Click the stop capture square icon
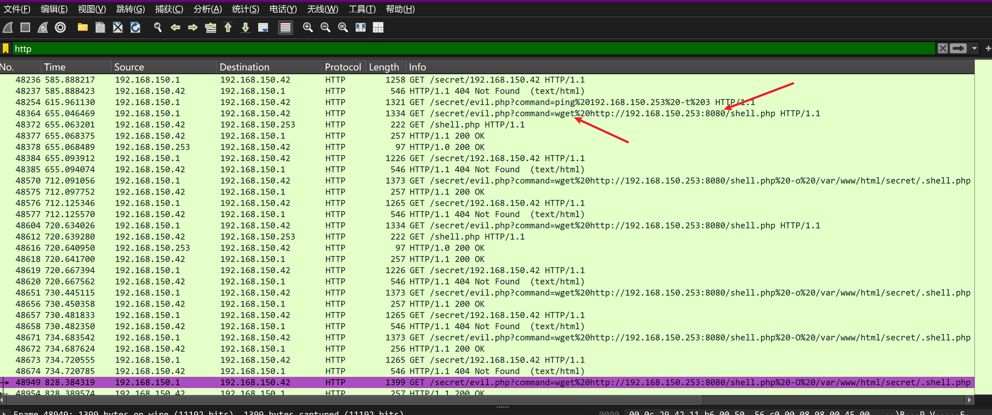 25,27
